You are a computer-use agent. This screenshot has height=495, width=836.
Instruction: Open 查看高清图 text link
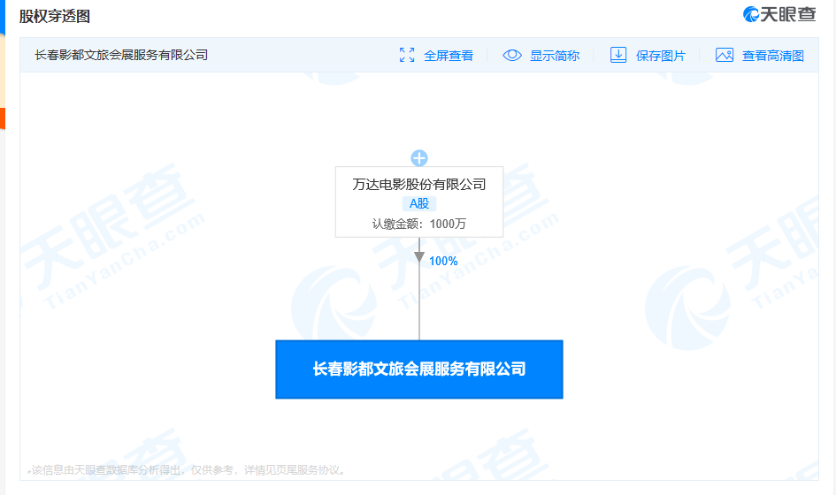772,56
